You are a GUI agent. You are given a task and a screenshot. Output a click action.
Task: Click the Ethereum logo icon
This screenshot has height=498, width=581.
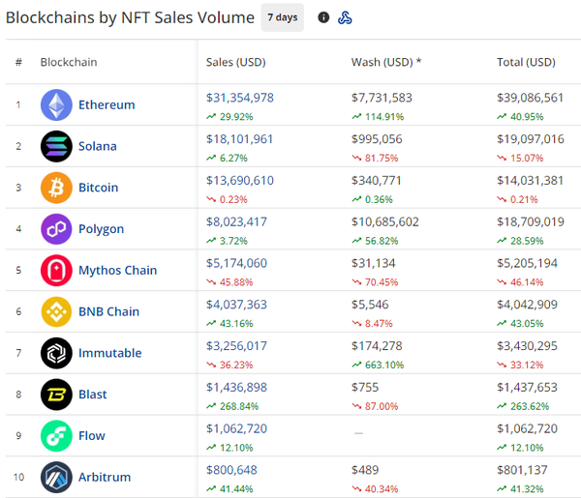56,104
